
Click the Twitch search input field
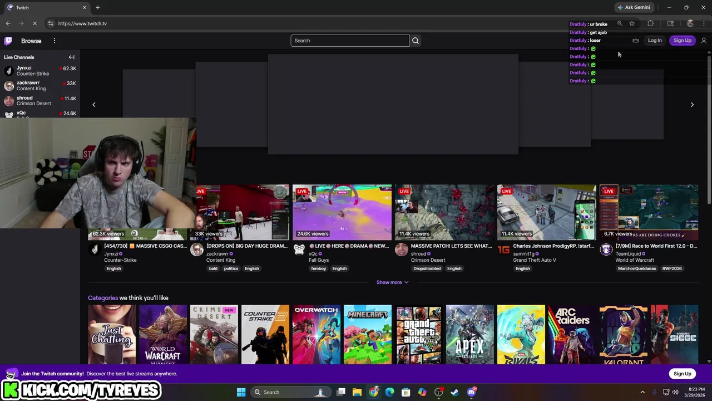click(x=350, y=41)
